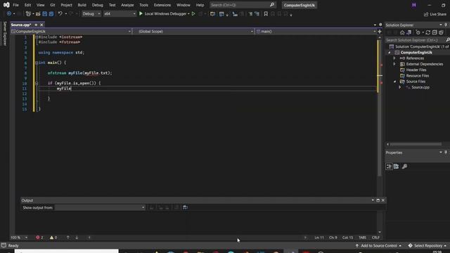This screenshot has width=450, height=253.
Task: Click Solution Explorer Home icon
Action: [x=402, y=32]
